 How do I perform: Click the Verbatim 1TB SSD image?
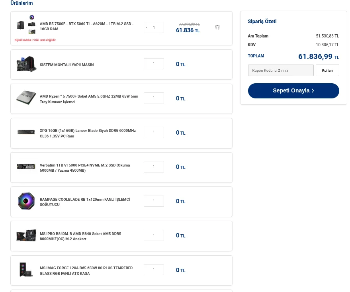pos(26,167)
